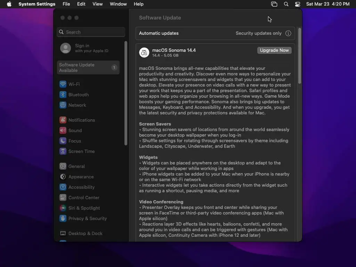Click the Stage Manager menu bar icon
Image resolution: width=356 pixels, height=267 pixels.
pos(274,4)
